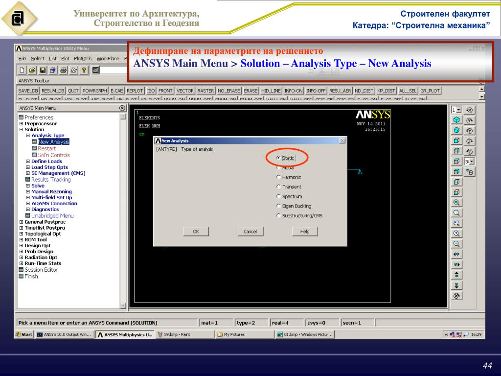The image size is (501, 376).
Task: Click the Sol'n Controls tree item
Action: coord(54,155)
